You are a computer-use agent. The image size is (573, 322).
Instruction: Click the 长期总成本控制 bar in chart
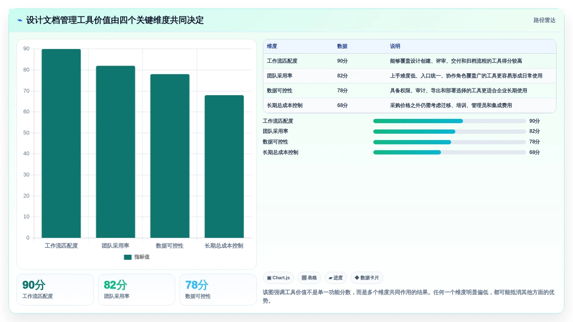point(224,167)
